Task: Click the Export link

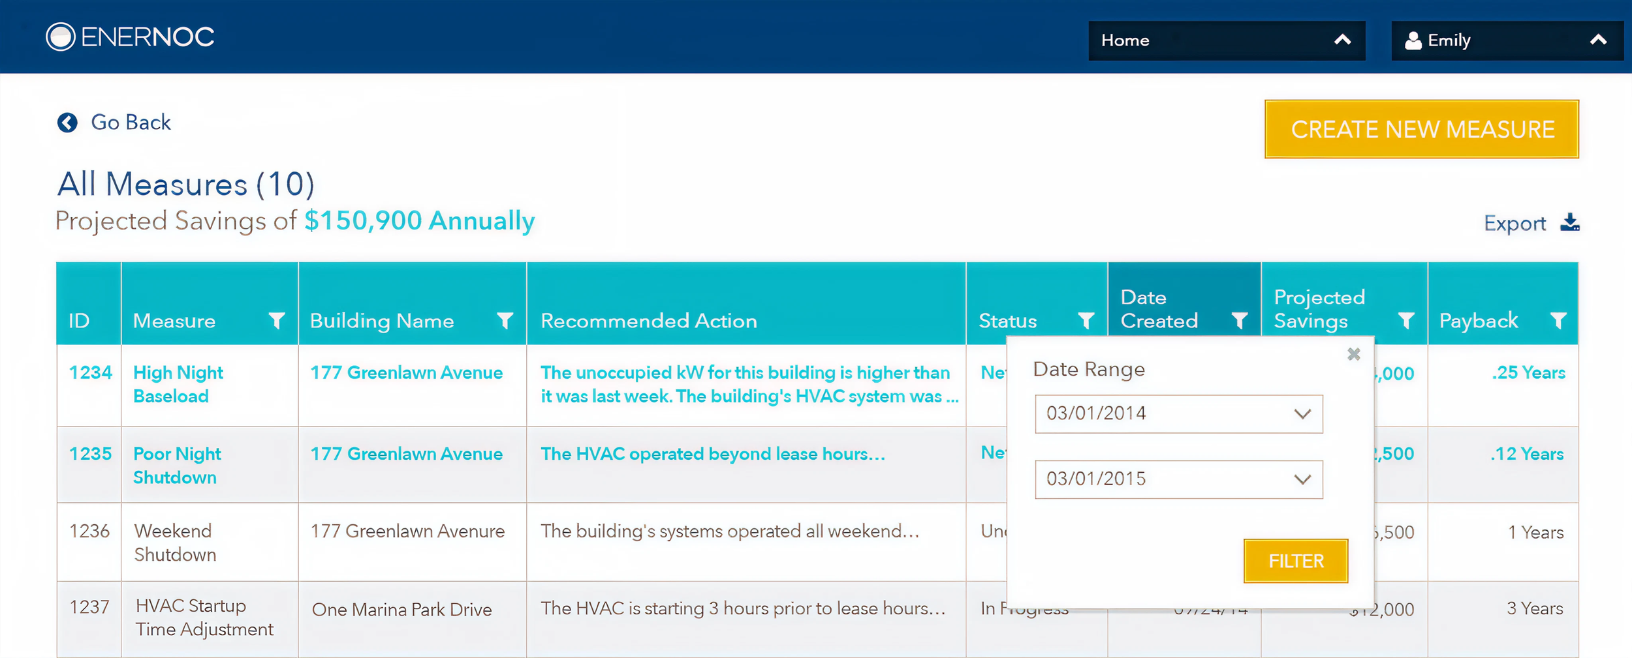Action: point(1514,223)
